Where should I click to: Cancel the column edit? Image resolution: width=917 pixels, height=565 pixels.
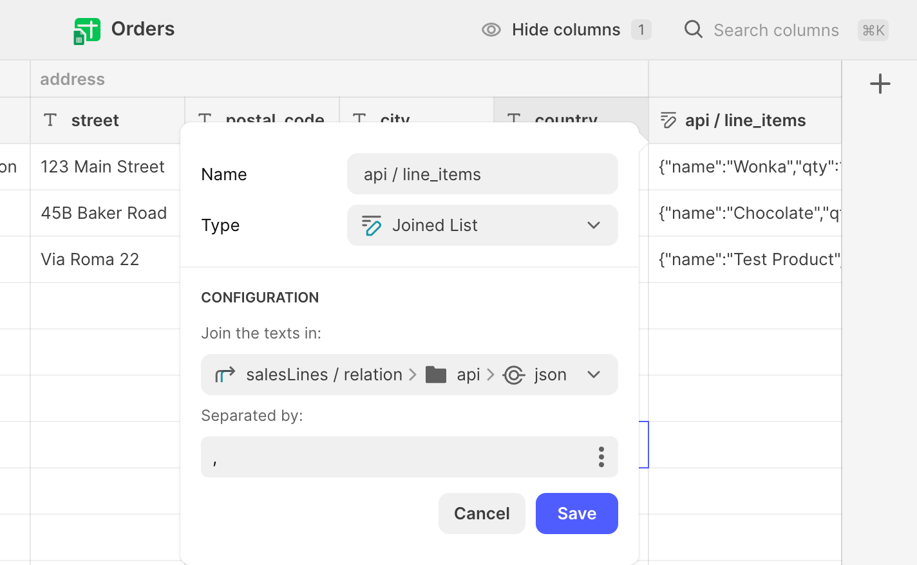(x=482, y=514)
